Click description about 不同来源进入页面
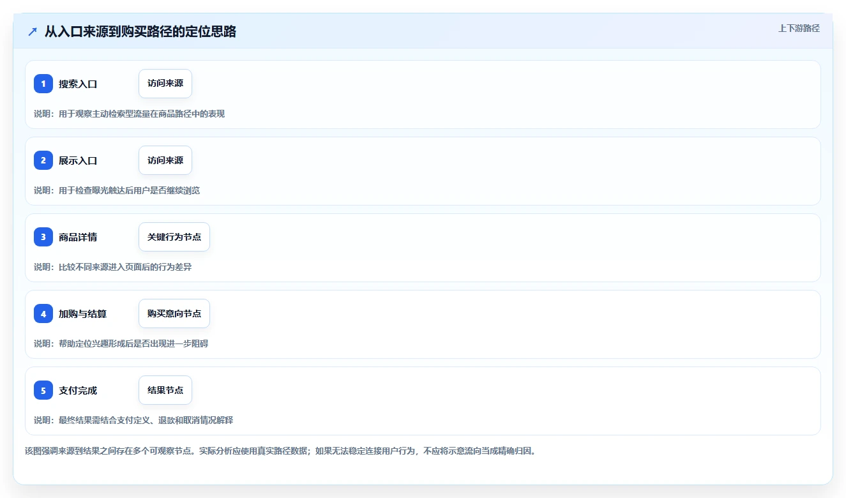 (x=112, y=267)
